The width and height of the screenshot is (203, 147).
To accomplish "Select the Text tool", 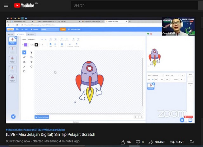I will 31,62.
